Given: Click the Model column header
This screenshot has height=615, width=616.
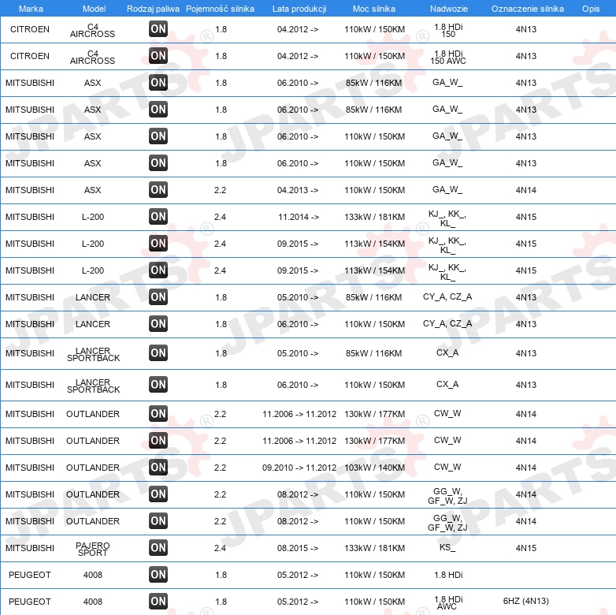Looking at the screenshot, I should pos(95,9).
